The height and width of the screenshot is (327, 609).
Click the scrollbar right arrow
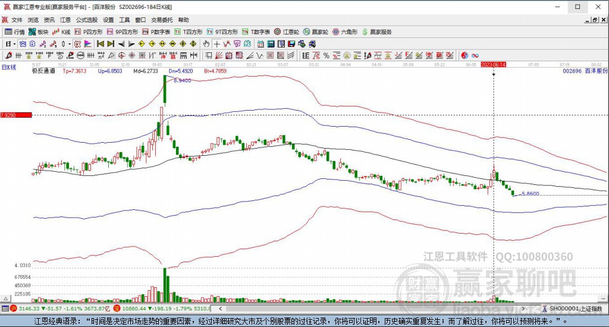(x=523, y=309)
